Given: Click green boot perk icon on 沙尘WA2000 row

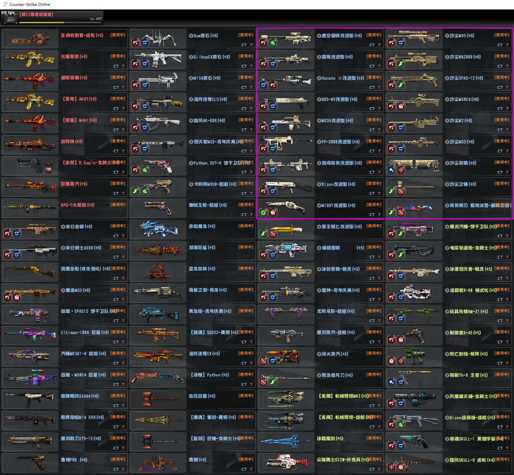Looking at the screenshot, I should coord(401,64).
